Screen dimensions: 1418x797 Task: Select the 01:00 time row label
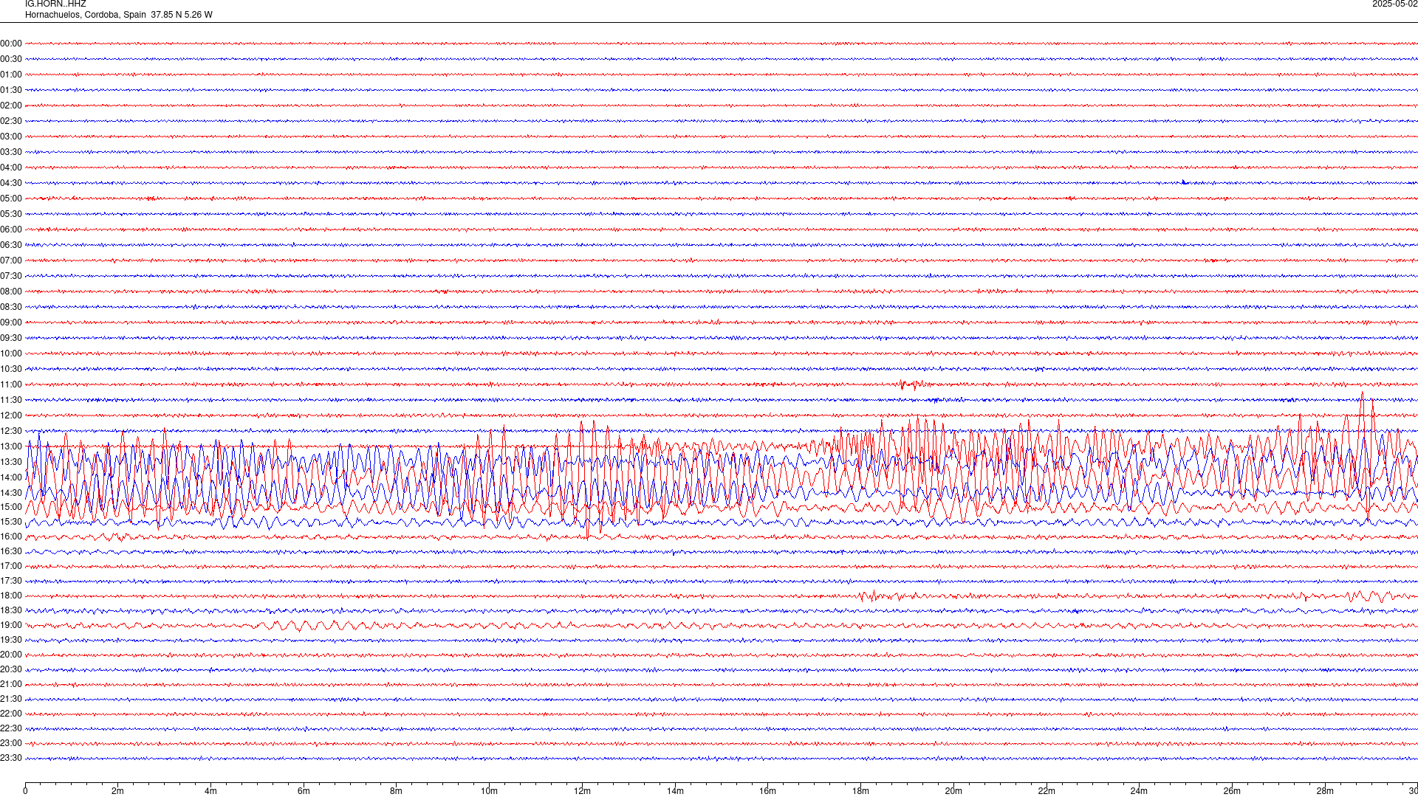[11, 75]
